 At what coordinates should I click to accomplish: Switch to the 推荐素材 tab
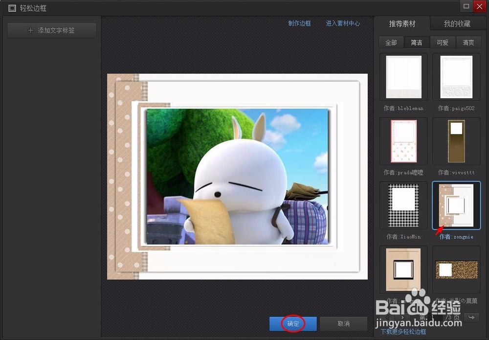(402, 23)
